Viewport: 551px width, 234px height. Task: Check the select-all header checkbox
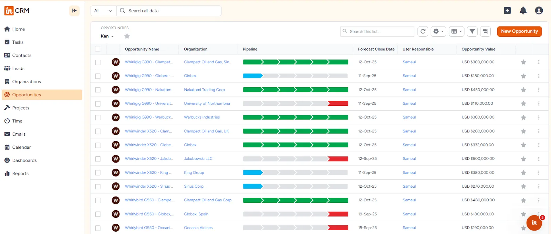[98, 49]
